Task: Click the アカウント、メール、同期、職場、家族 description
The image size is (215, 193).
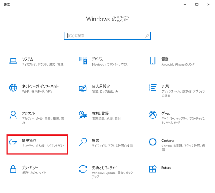Action: point(43,120)
